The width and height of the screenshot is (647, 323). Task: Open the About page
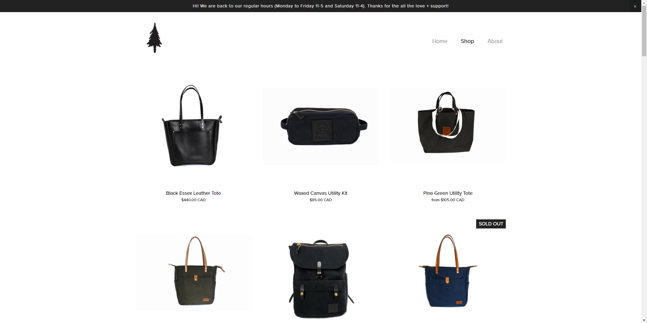(495, 41)
